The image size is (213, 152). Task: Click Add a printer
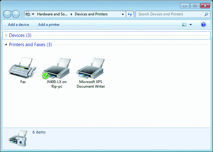[49, 25]
